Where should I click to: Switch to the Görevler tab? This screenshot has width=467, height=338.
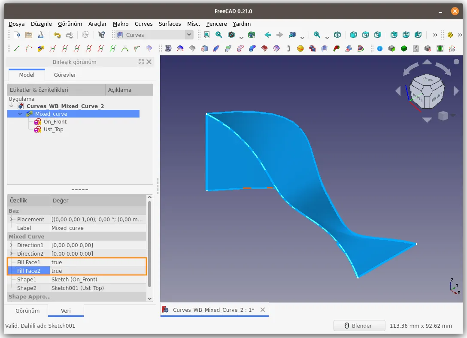coord(65,75)
